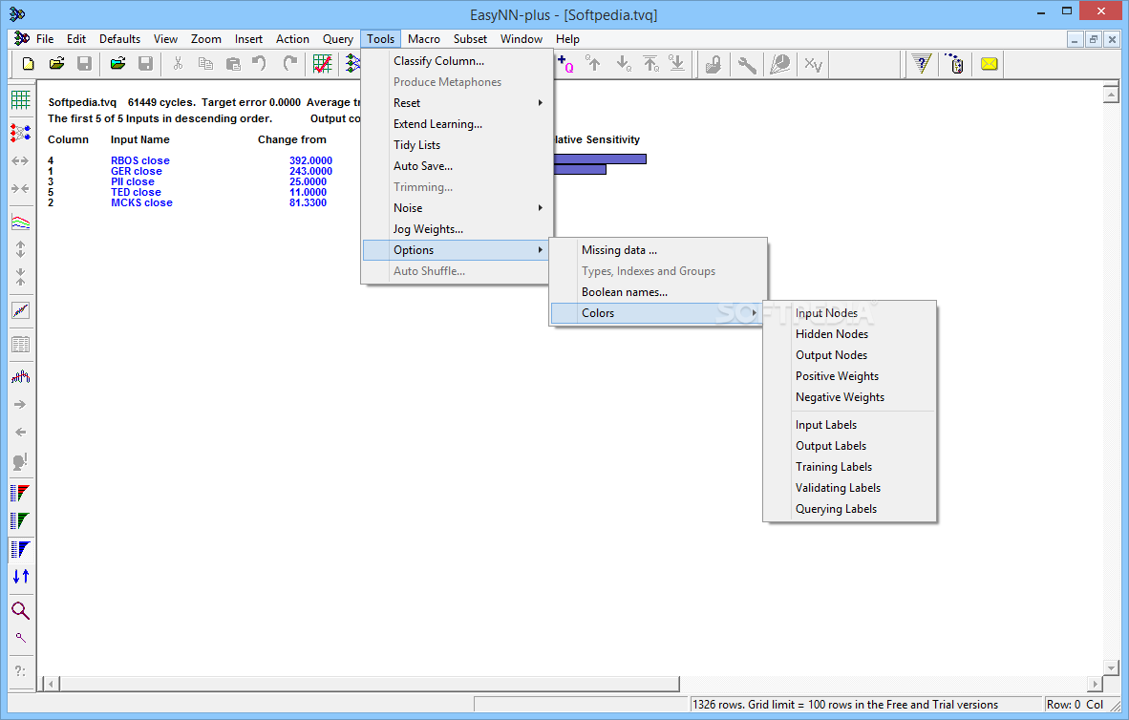The image size is (1129, 720).
Task: Click the small magnifier zoom-out sidebar icon
Action: (x=21, y=638)
